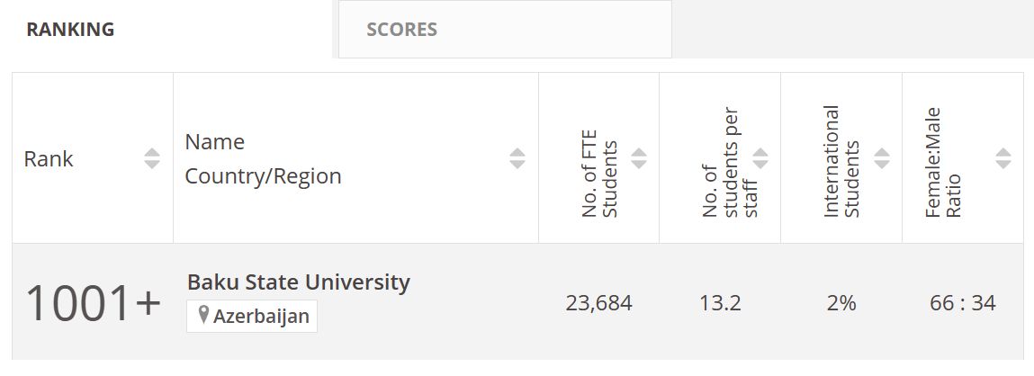Sort by Name Country/Region arrows icon
Screen dimensions: 1034x376
(x=517, y=159)
